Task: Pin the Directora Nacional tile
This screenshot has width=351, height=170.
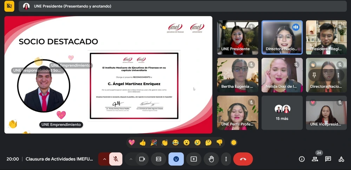Action: point(315,75)
